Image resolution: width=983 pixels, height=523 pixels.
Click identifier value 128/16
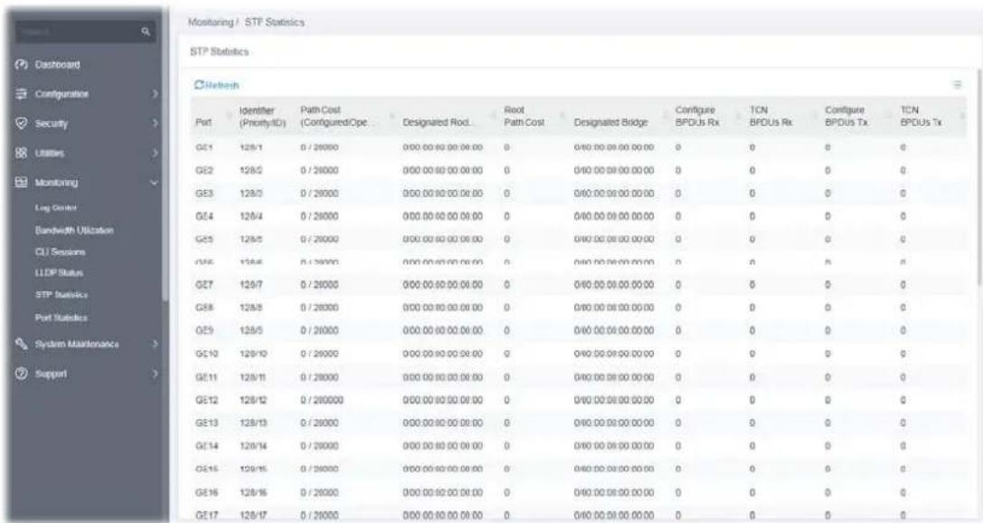point(252,493)
